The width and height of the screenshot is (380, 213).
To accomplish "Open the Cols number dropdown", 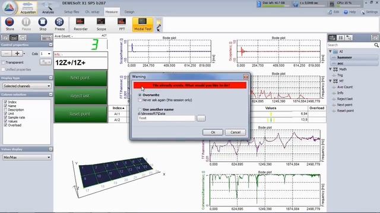I will [46, 54].
